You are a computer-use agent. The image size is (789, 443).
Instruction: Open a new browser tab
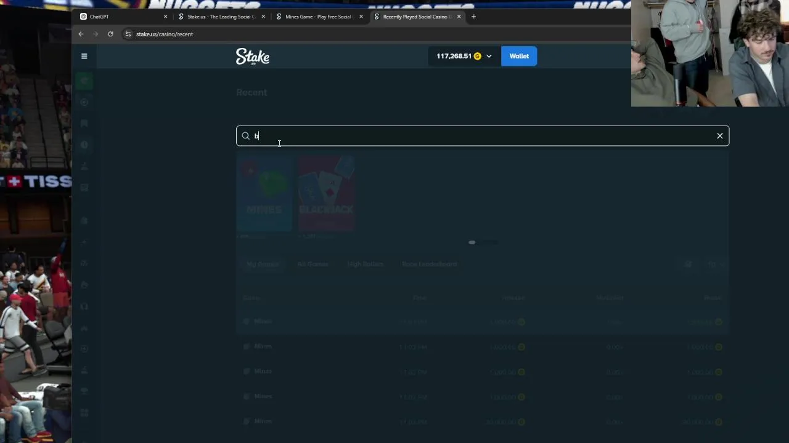[x=473, y=17]
